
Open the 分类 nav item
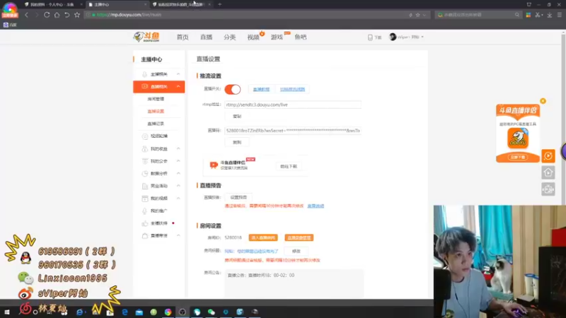tap(229, 37)
